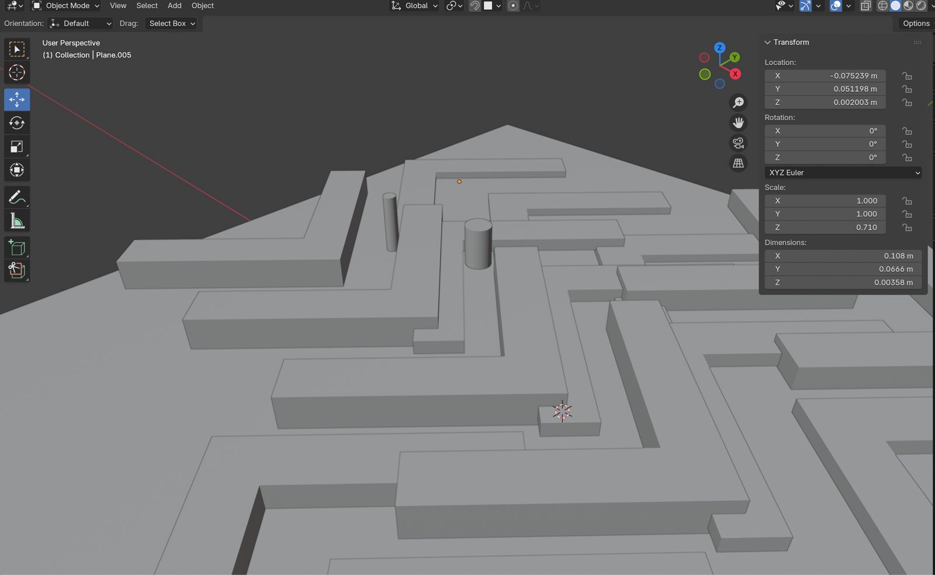Open the Object Mode dropdown
The image size is (935, 575).
point(66,6)
